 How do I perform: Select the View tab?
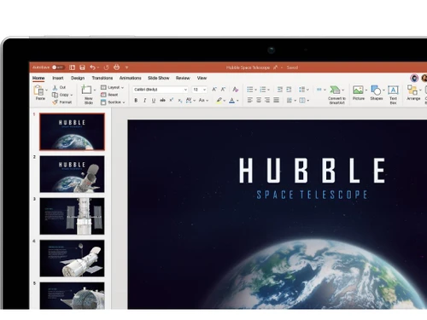click(x=202, y=78)
